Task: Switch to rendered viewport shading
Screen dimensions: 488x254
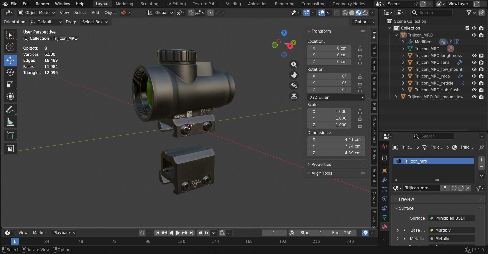Action: point(365,13)
